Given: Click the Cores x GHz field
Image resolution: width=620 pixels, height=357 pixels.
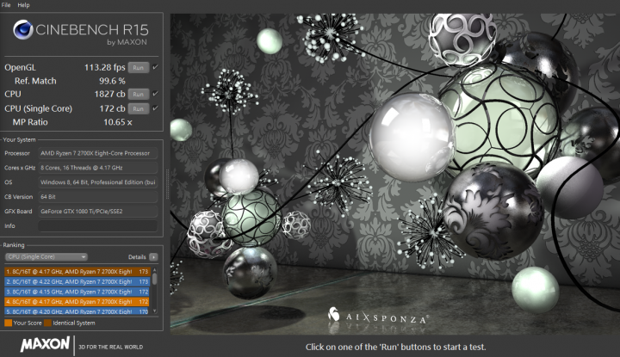Looking at the screenshot, I should point(97,168).
